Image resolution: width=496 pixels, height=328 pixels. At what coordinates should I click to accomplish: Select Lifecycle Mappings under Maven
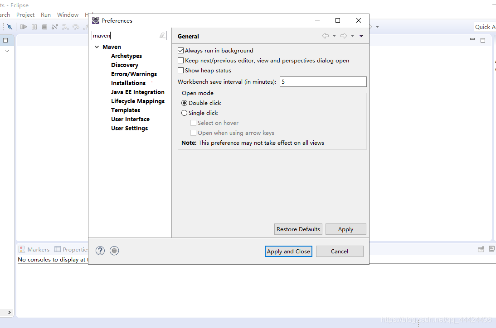pos(138,101)
